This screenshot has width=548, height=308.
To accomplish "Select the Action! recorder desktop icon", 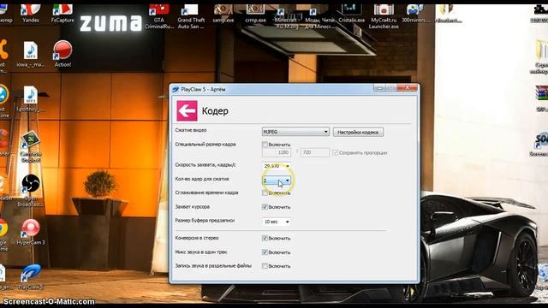I will [x=63, y=54].
